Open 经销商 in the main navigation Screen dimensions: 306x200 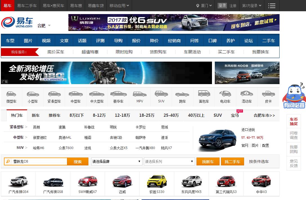174,41
